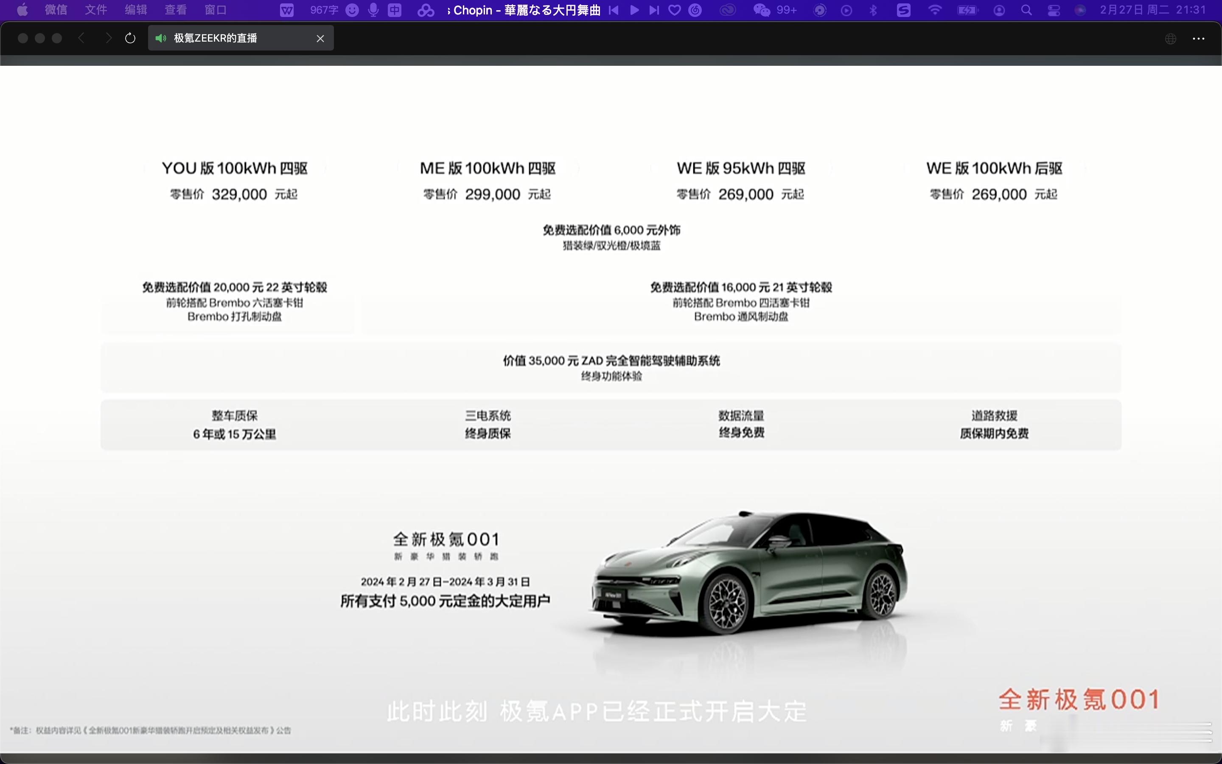Screen dimensions: 1222x764
Task: Click the 967字 word count item
Action: click(324, 10)
